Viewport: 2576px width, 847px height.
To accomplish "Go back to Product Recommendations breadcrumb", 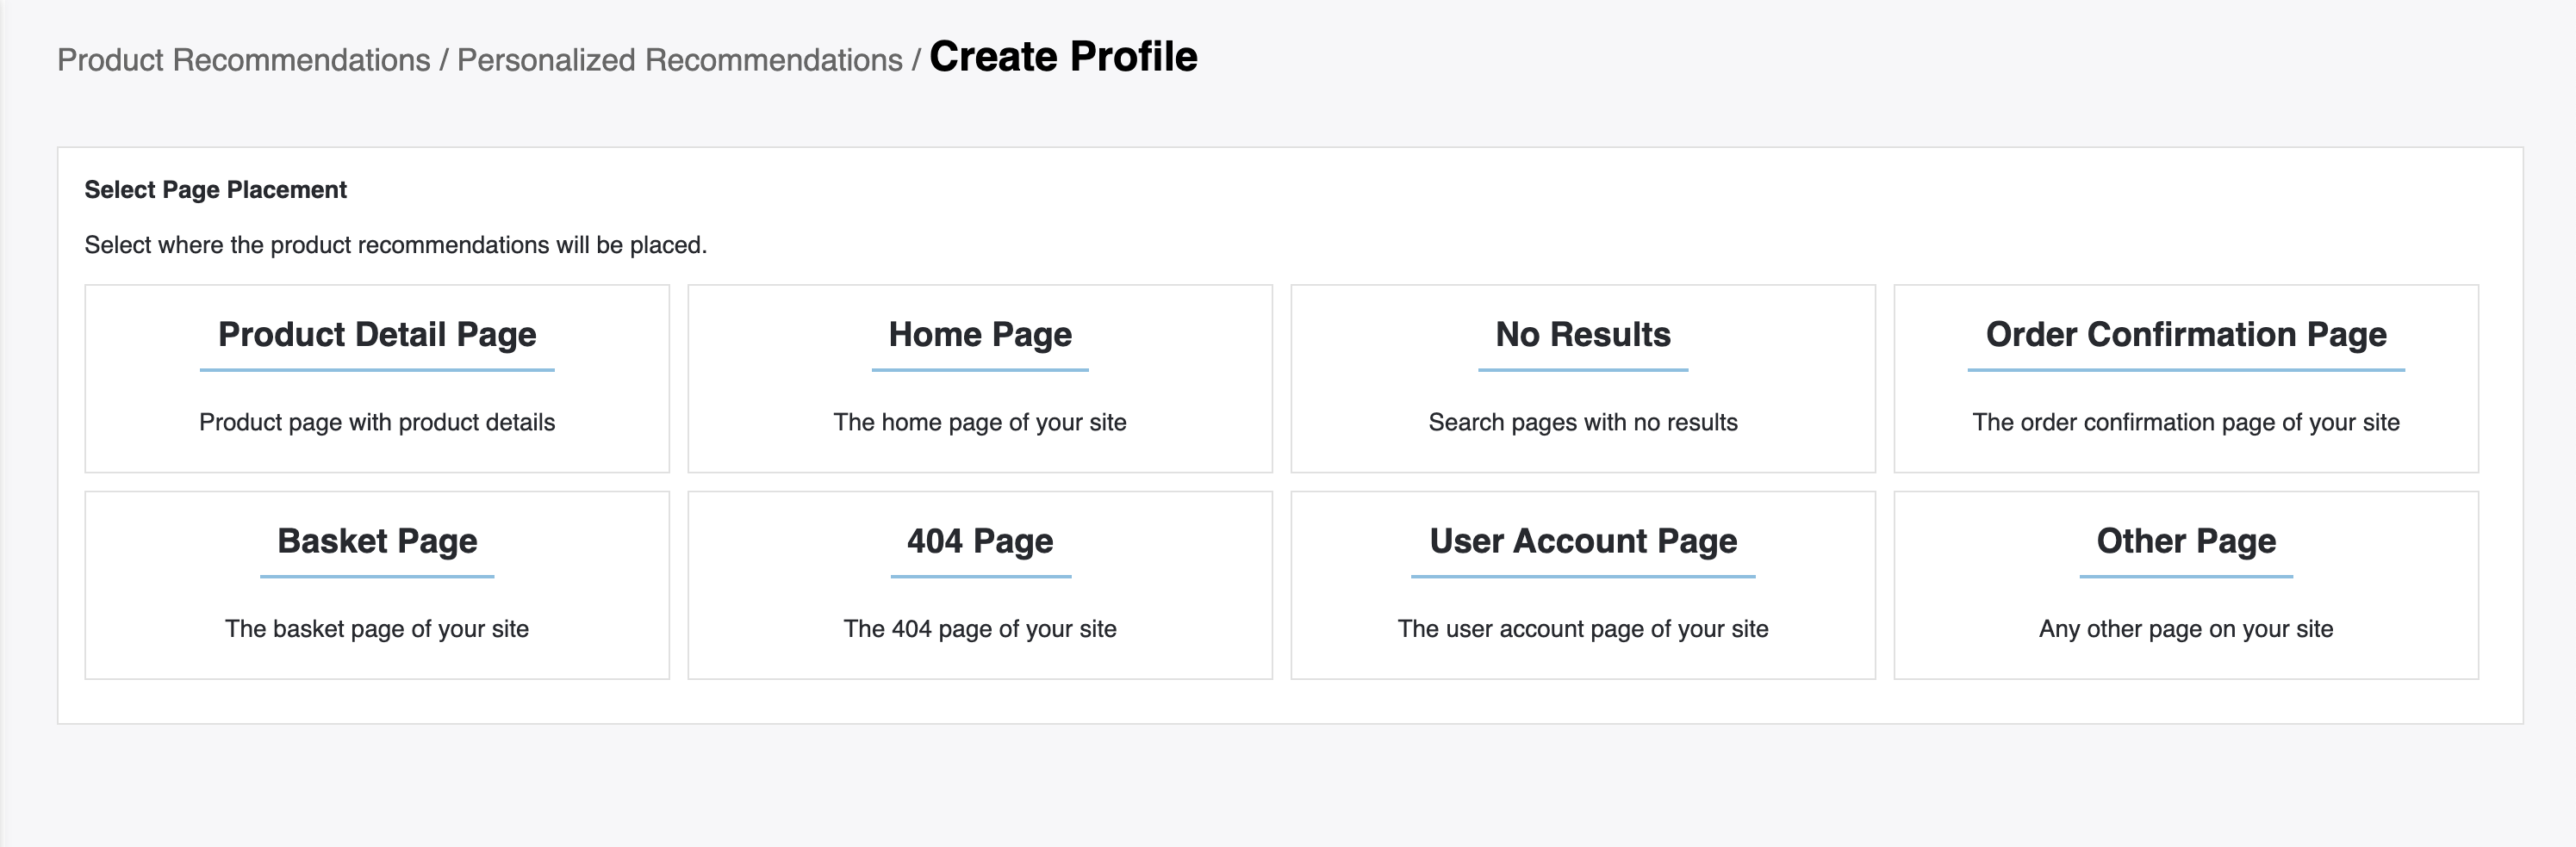I will (243, 60).
